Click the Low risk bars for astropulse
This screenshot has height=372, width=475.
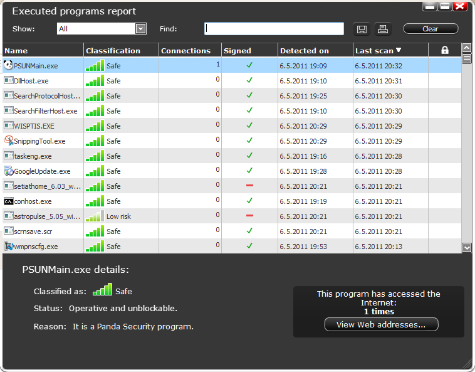coord(95,216)
